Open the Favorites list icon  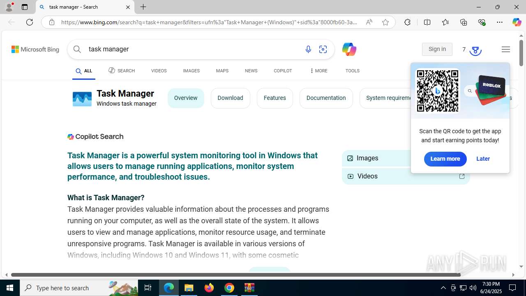445,22
